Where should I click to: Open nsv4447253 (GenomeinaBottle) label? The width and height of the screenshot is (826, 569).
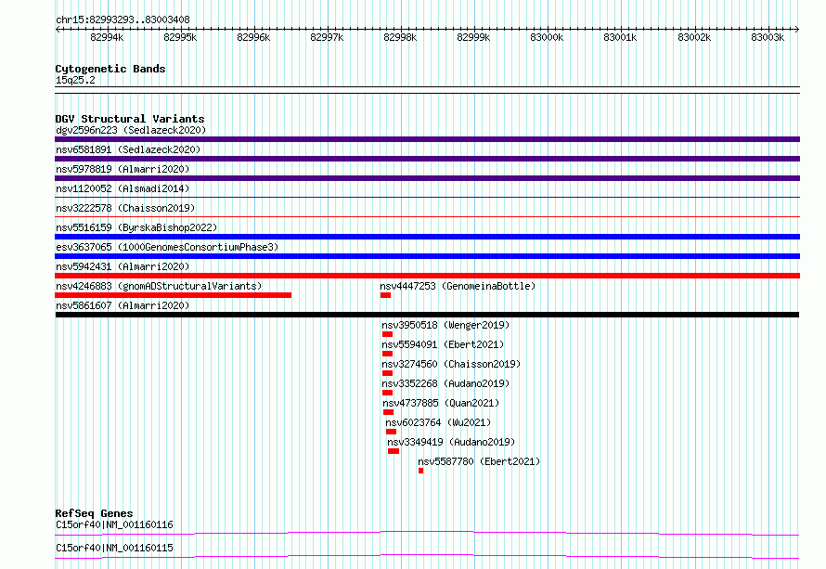(x=458, y=286)
